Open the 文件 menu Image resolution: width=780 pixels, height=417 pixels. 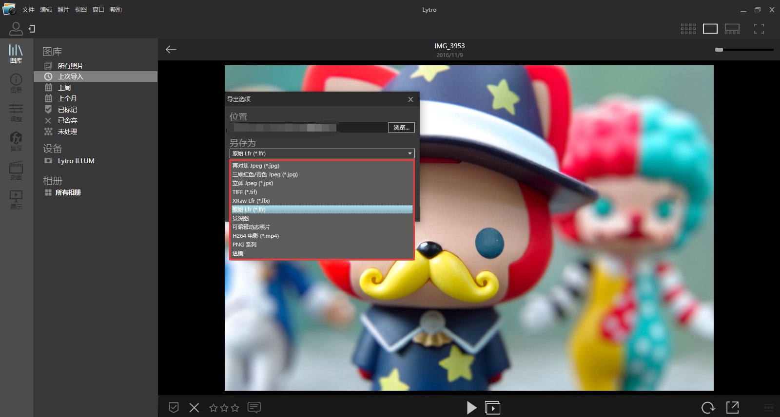click(28, 10)
